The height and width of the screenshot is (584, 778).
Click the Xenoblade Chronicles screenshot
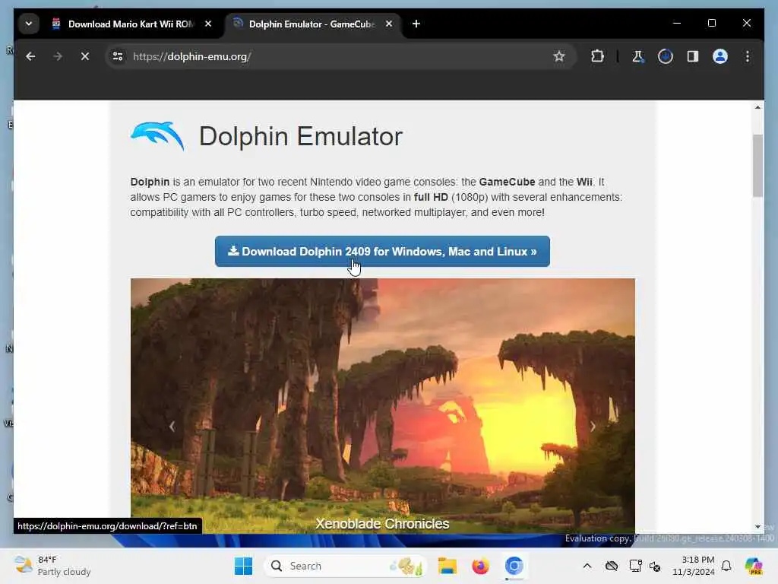point(383,406)
